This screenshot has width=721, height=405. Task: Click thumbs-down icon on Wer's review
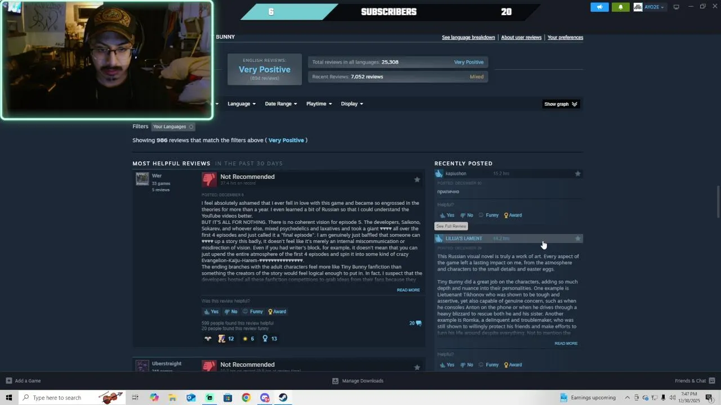coord(209,179)
